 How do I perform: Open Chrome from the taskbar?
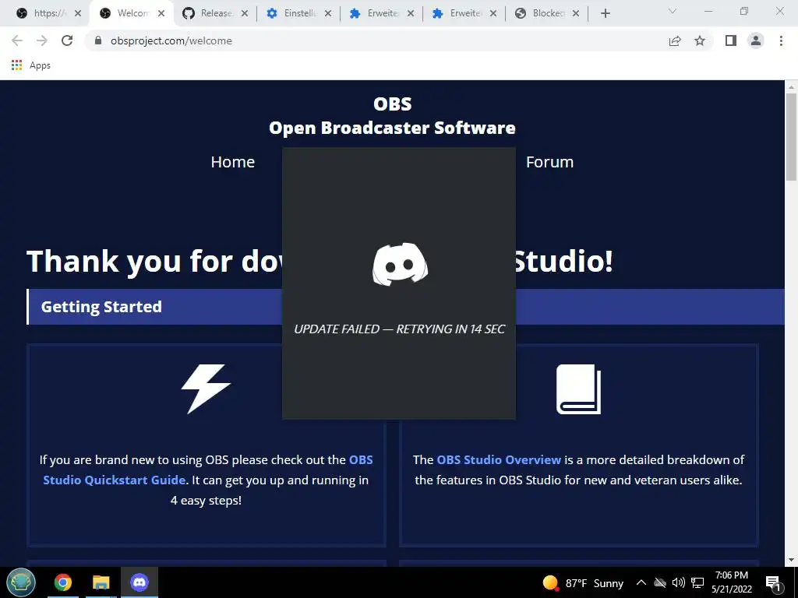(x=63, y=582)
